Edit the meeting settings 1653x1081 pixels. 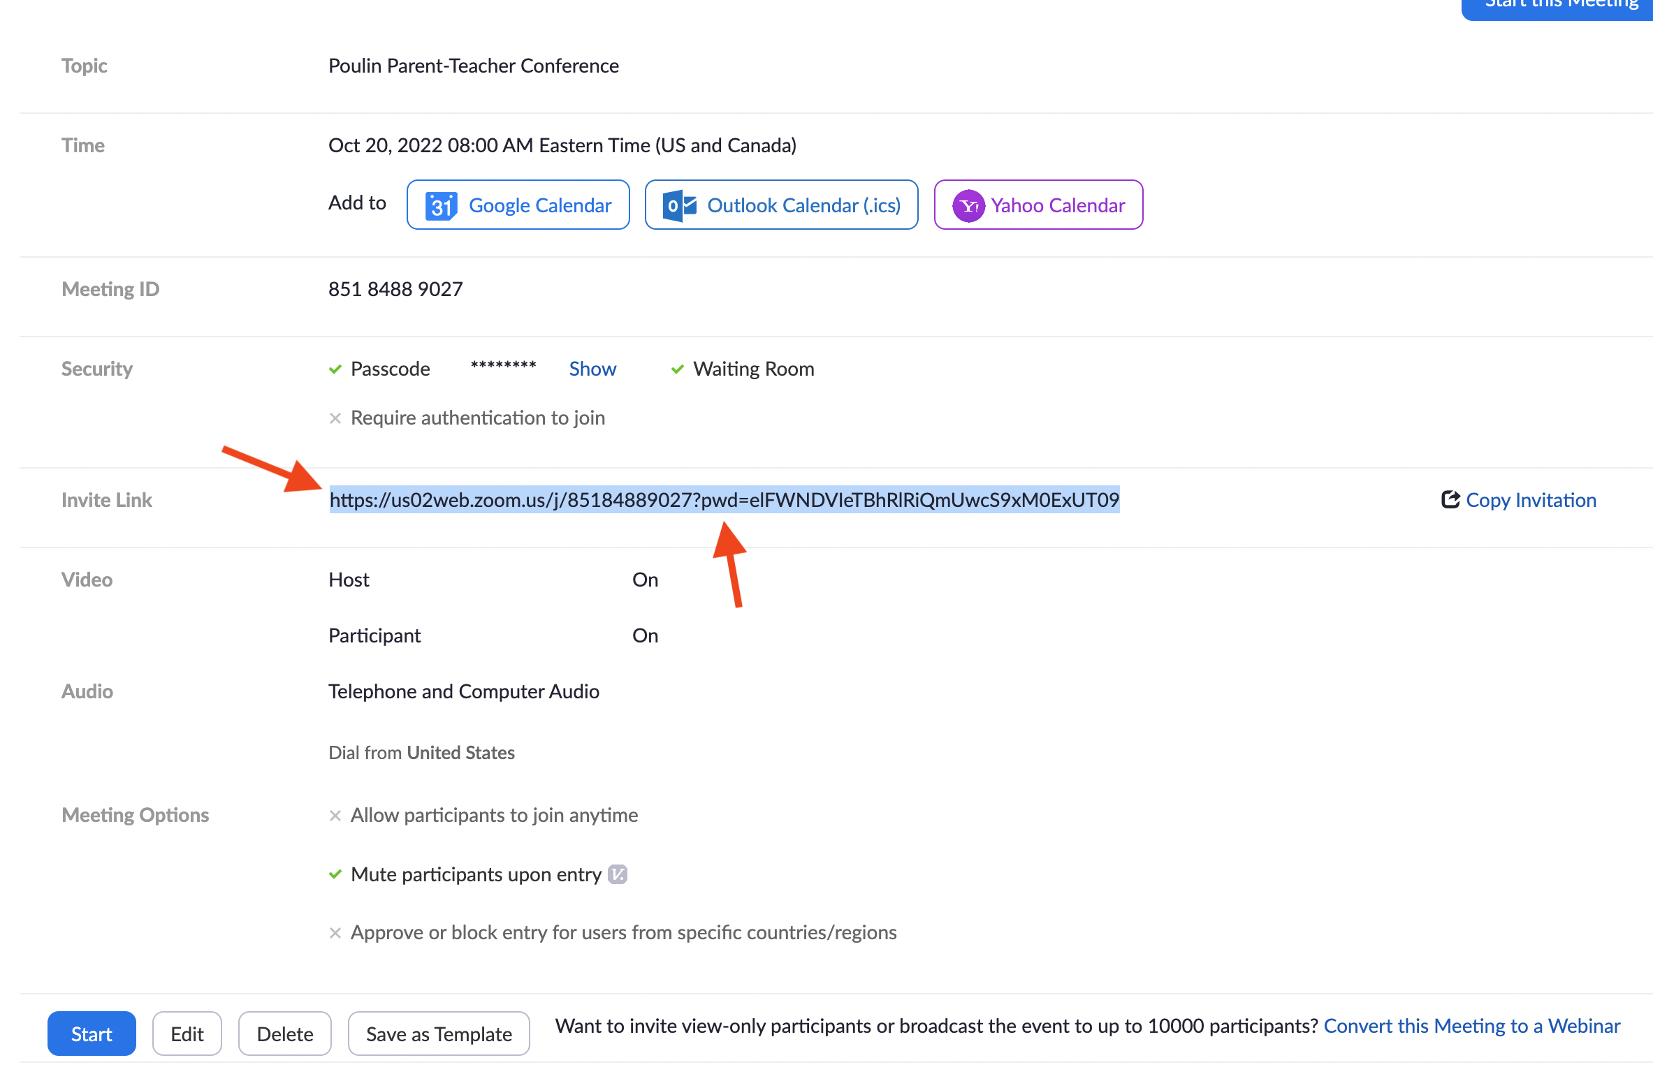click(187, 1034)
